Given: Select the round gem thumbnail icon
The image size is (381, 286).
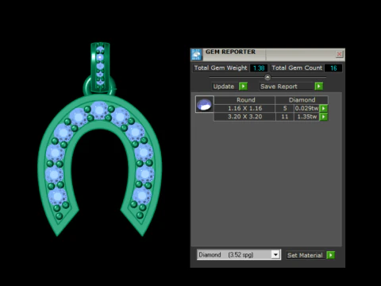Looking at the screenshot, I should (204, 104).
